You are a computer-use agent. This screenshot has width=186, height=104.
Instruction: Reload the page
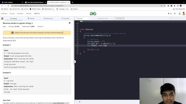click(8, 6)
